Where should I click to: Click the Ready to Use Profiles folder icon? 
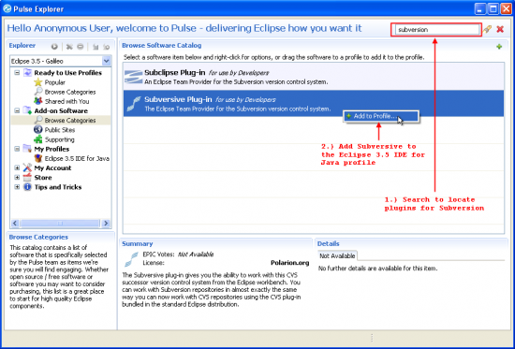tap(27, 73)
